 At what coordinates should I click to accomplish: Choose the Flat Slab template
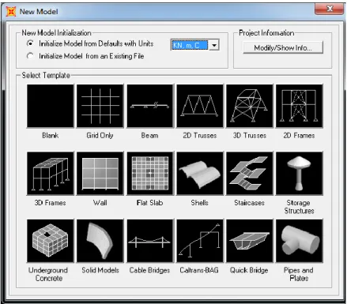(x=150, y=174)
